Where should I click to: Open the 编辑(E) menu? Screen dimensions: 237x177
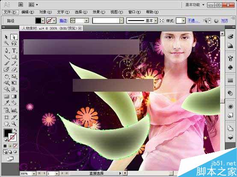coord(28,12)
